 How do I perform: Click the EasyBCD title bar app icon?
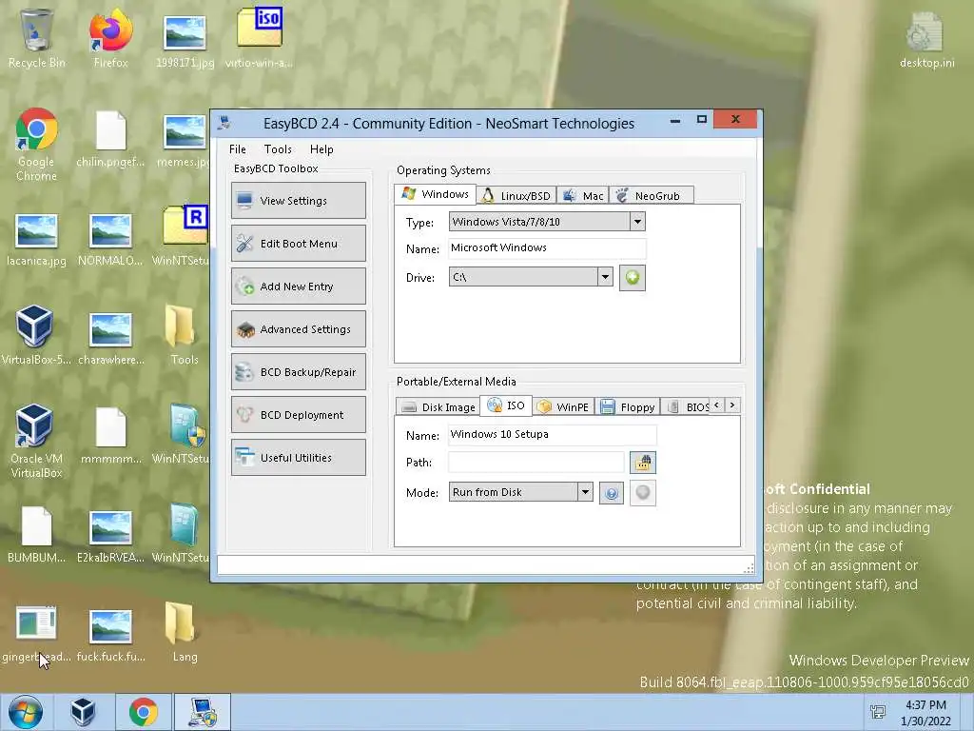(x=224, y=123)
